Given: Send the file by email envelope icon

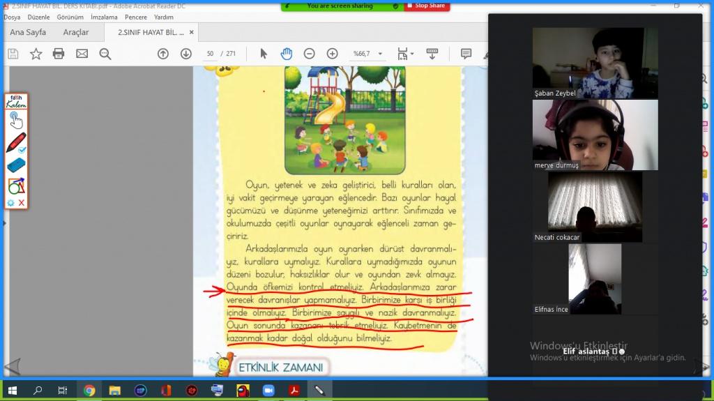Looking at the screenshot, I should coord(82,54).
